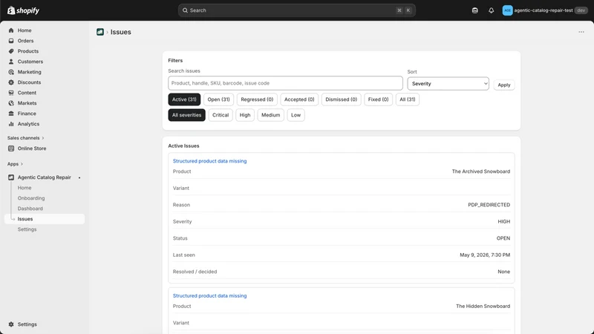Screen dimensions: 594x334
Task: Select the Open (31) filter
Action: pos(218,99)
